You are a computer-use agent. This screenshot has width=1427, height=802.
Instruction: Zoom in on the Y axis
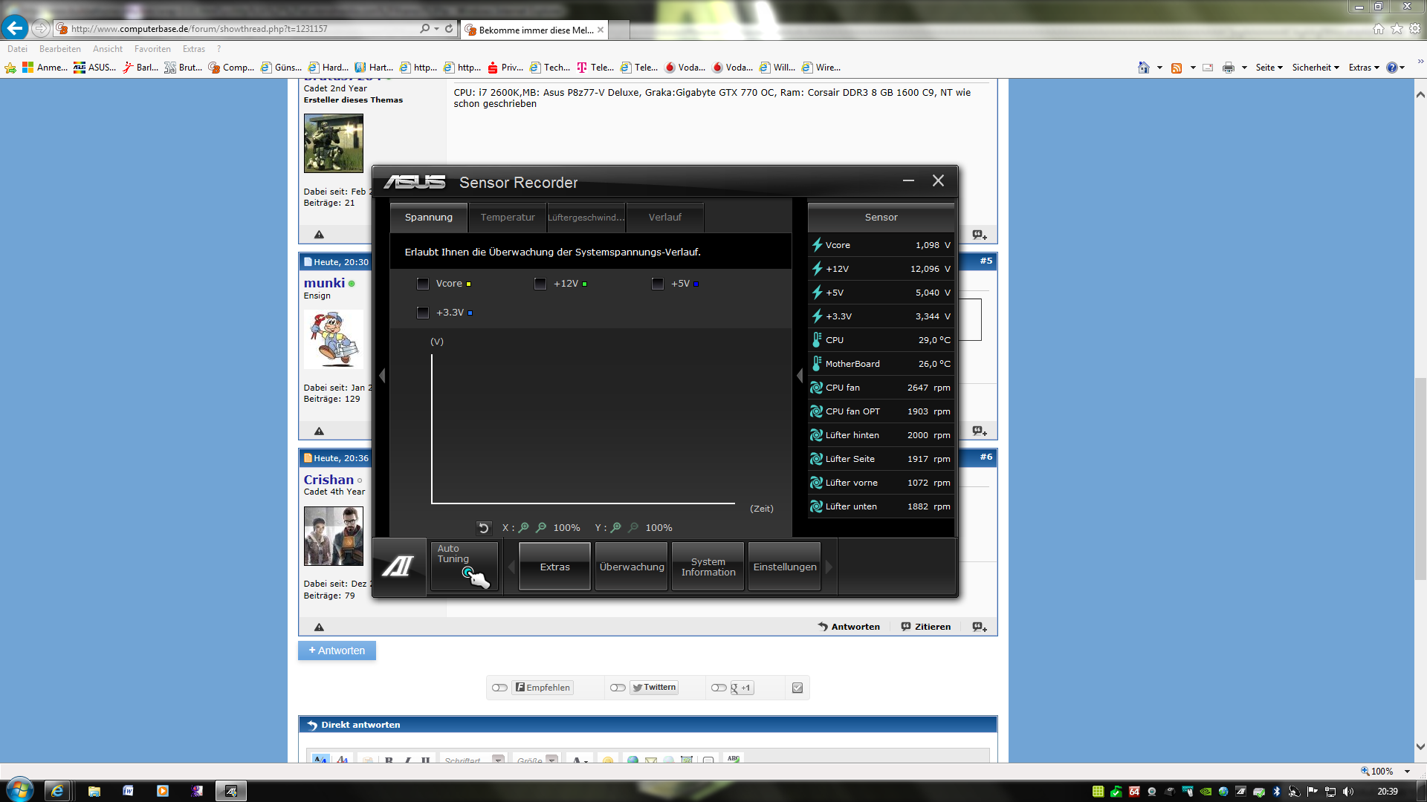pos(616,528)
